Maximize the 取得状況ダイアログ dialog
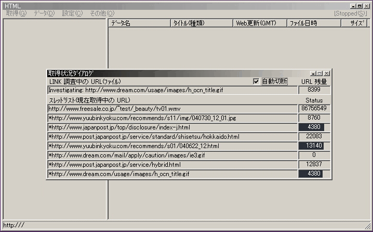Screen dimensions: 373x232 [x=319, y=74]
